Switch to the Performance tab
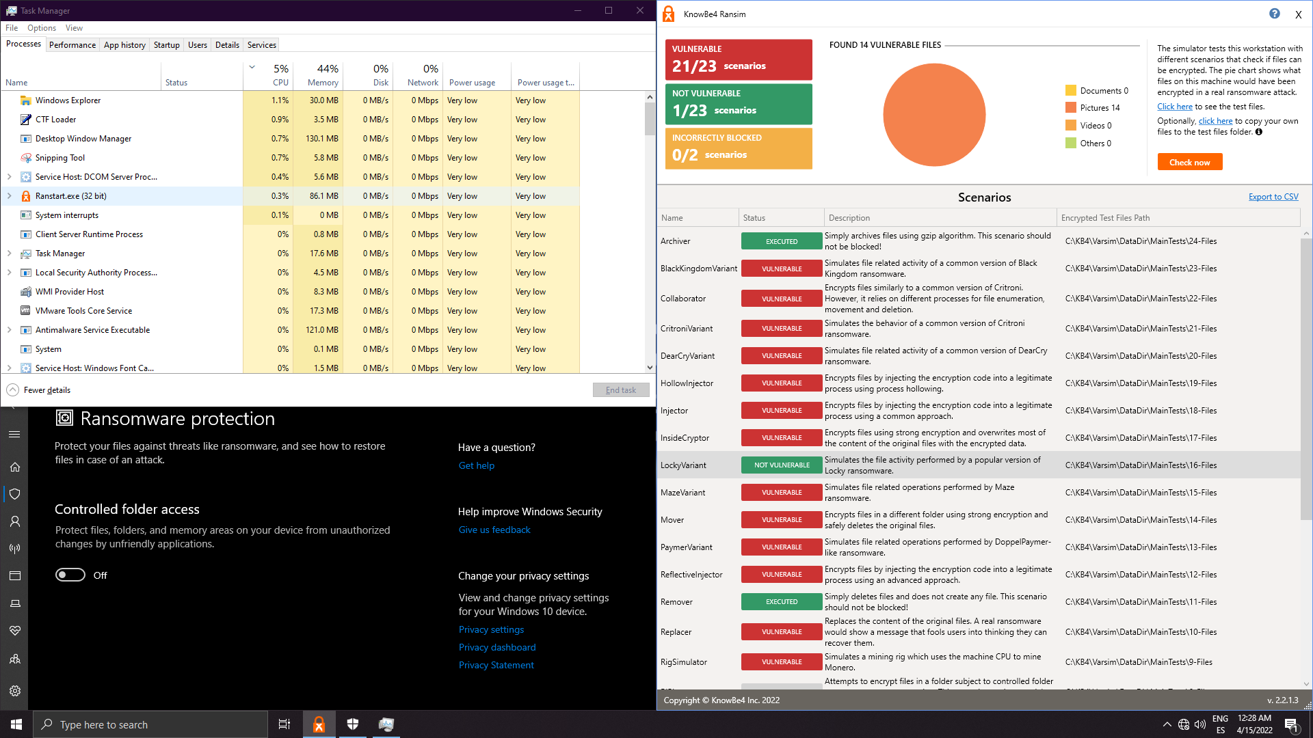This screenshot has width=1313, height=738. coord(72,45)
